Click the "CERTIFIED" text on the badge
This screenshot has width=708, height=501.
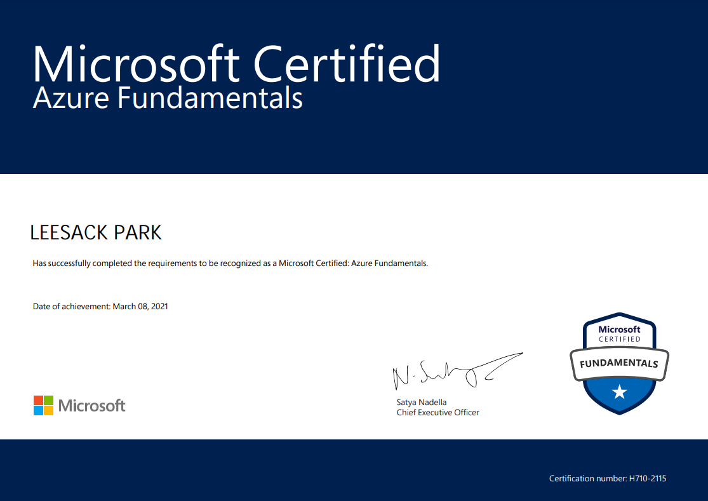620,339
